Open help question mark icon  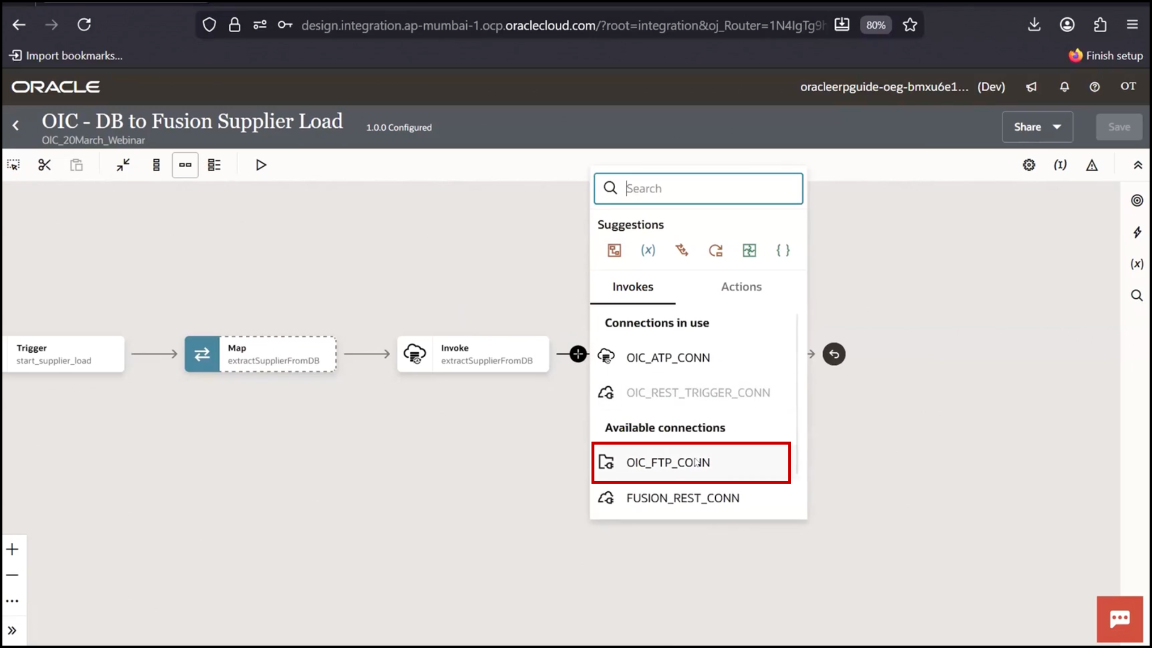1094,87
